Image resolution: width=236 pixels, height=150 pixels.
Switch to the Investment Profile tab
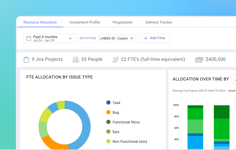[x=85, y=22]
